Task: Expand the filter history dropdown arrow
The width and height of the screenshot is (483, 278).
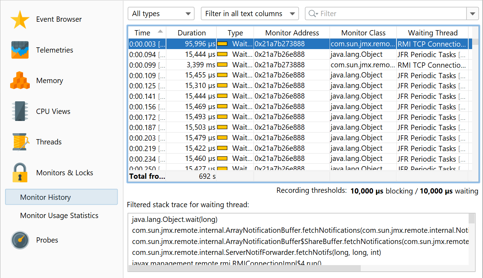Action: point(472,14)
